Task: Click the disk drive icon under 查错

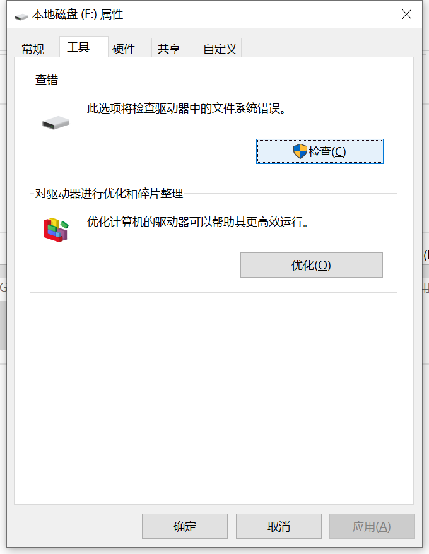Action: coord(56,123)
